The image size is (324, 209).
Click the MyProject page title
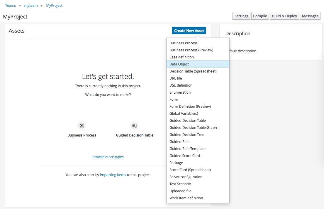(x=15, y=16)
